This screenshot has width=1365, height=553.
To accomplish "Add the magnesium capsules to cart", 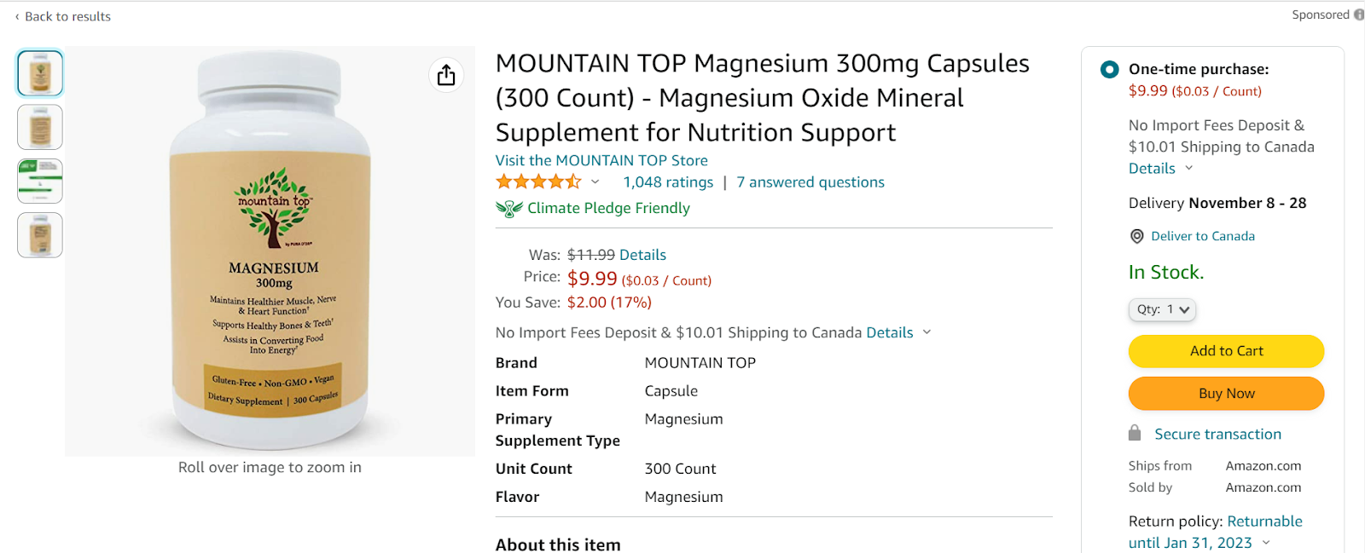I will (x=1226, y=351).
